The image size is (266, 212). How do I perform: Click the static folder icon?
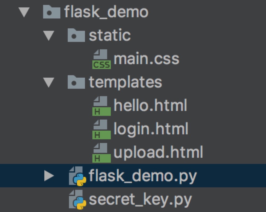coord(77,35)
